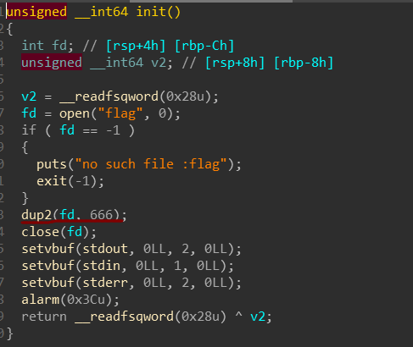Viewport: 413px width, 347px height.
Task: Click 'setvbuf' on the stdout line
Action: (48, 249)
